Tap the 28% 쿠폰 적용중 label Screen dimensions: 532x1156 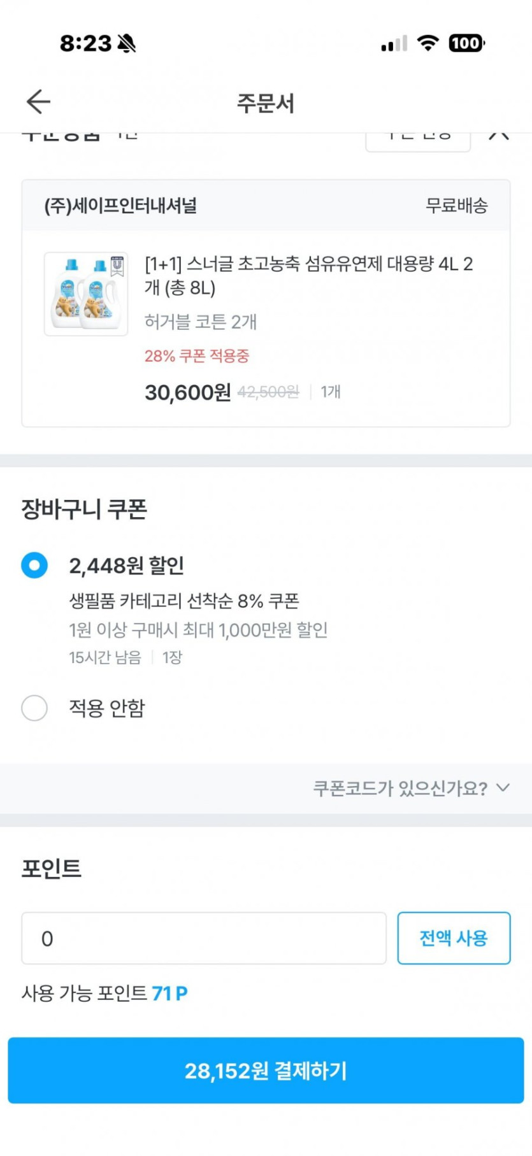click(x=197, y=356)
